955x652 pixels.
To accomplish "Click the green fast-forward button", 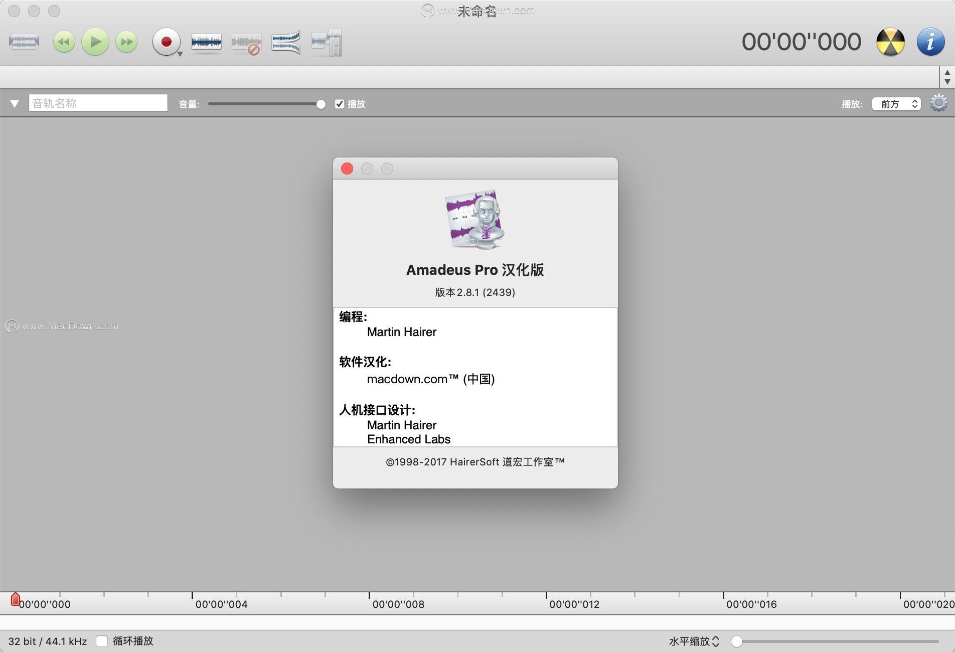I will (x=126, y=42).
